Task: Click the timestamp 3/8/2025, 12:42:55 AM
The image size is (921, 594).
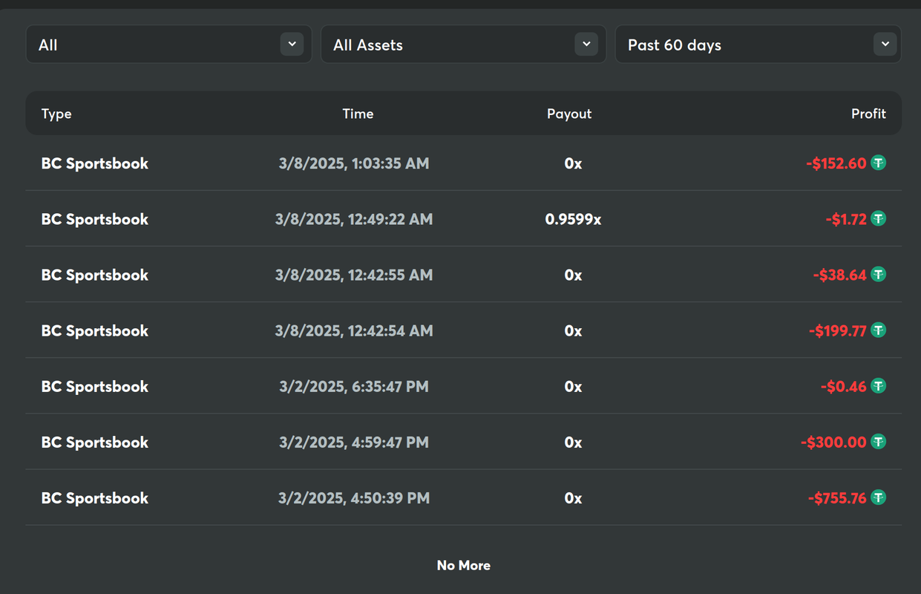Action: 354,275
